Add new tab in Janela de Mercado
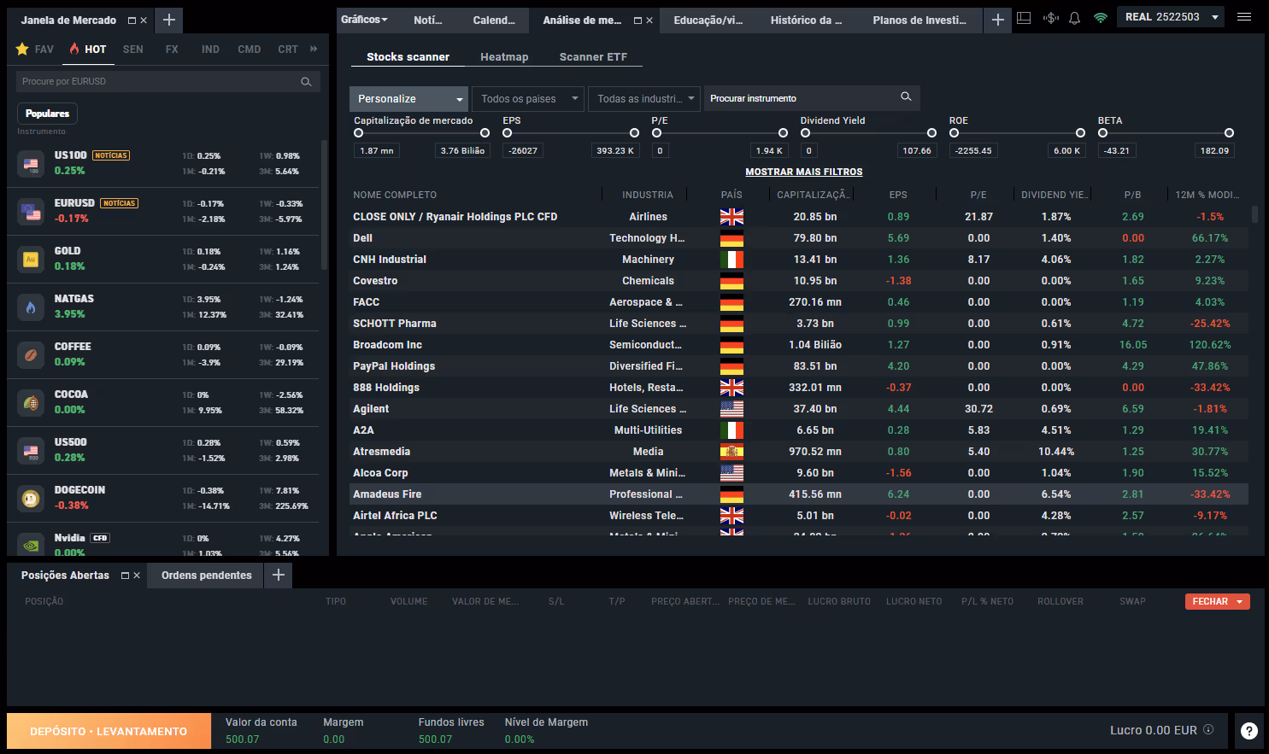The width and height of the screenshot is (1269, 754). pyautogui.click(x=169, y=20)
